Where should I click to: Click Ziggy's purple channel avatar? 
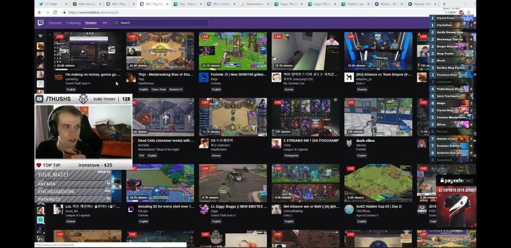point(204,209)
